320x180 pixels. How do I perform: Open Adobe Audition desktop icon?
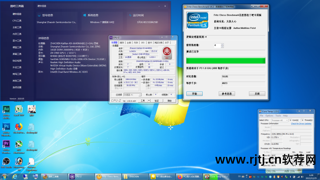[x=6, y=109]
